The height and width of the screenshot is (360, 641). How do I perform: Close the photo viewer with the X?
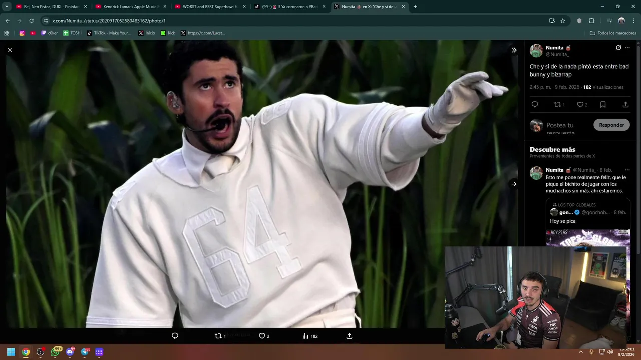tap(10, 50)
